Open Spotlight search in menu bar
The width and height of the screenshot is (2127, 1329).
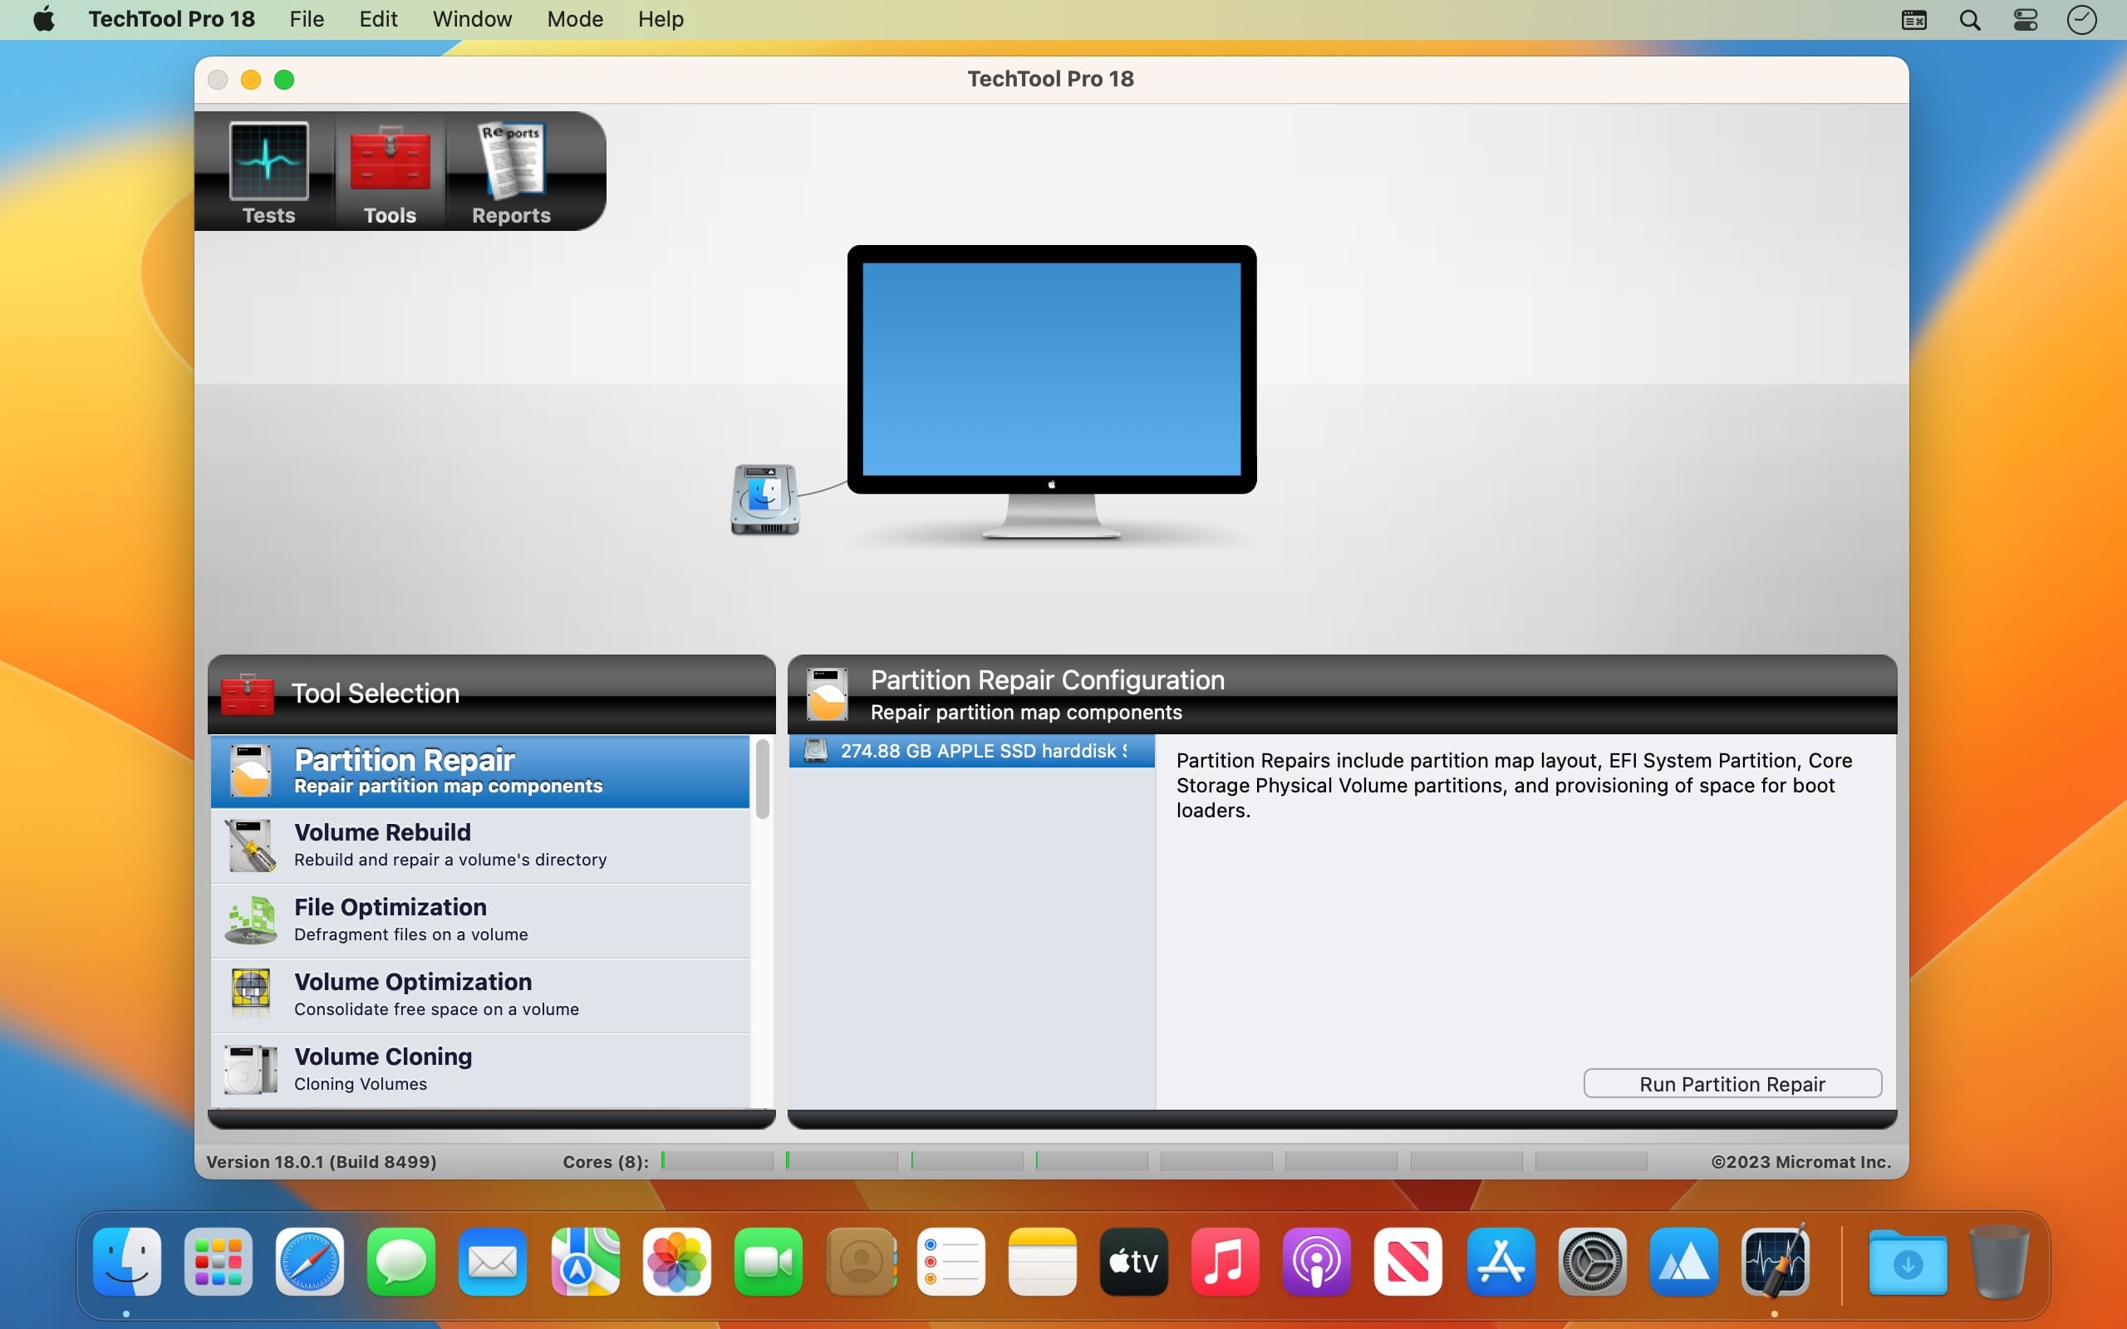(x=1970, y=19)
